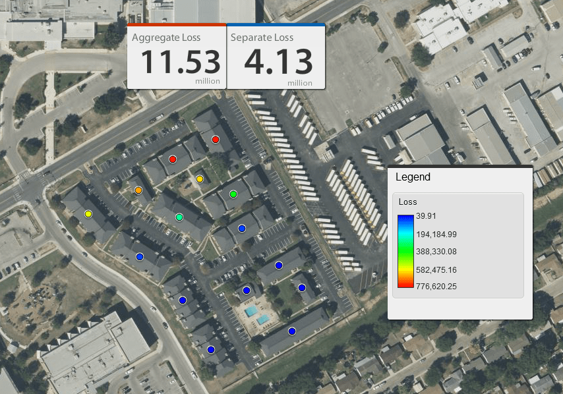Select the red loss marker left of the other red one
Image resolution: width=563 pixels, height=394 pixels.
point(173,159)
